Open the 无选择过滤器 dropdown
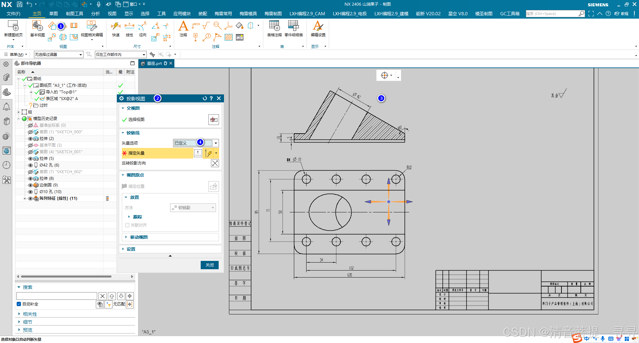This screenshot has height=343, width=639. pos(59,55)
